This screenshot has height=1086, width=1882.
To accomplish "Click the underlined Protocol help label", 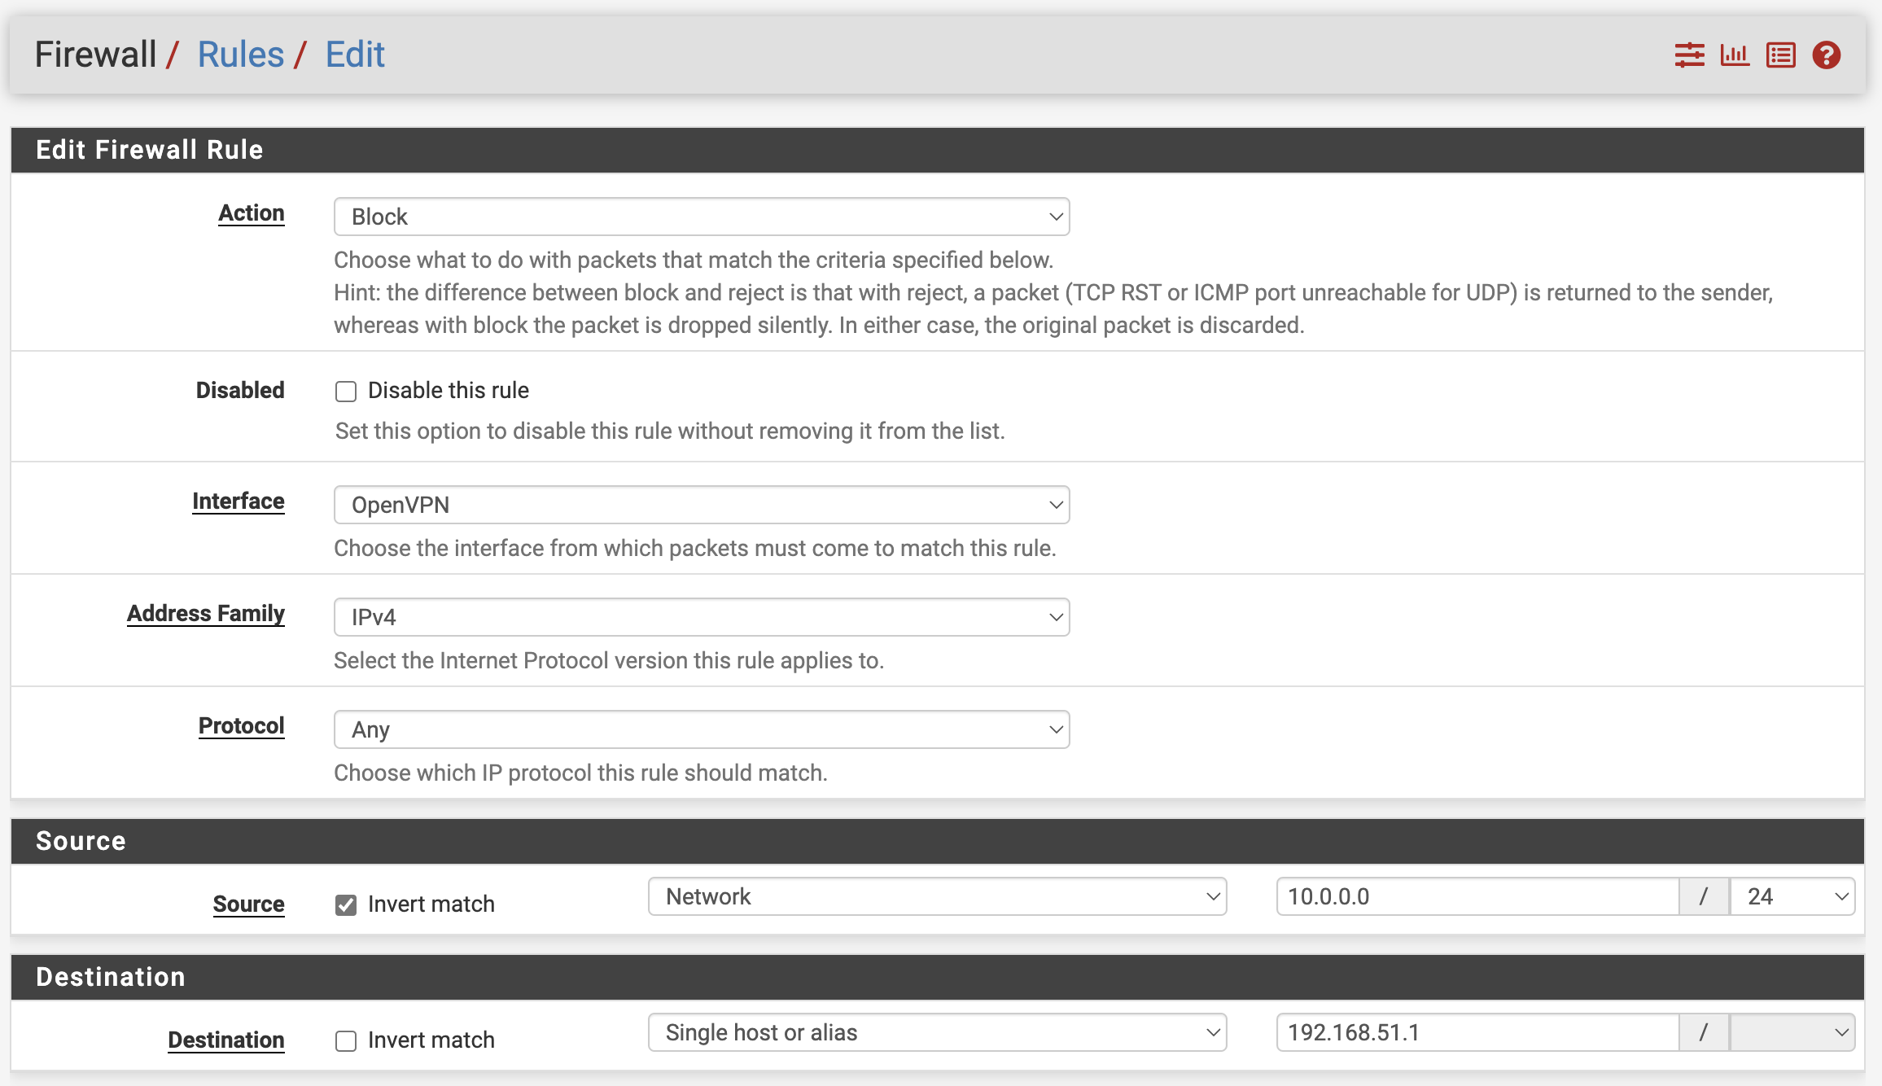I will (241, 726).
